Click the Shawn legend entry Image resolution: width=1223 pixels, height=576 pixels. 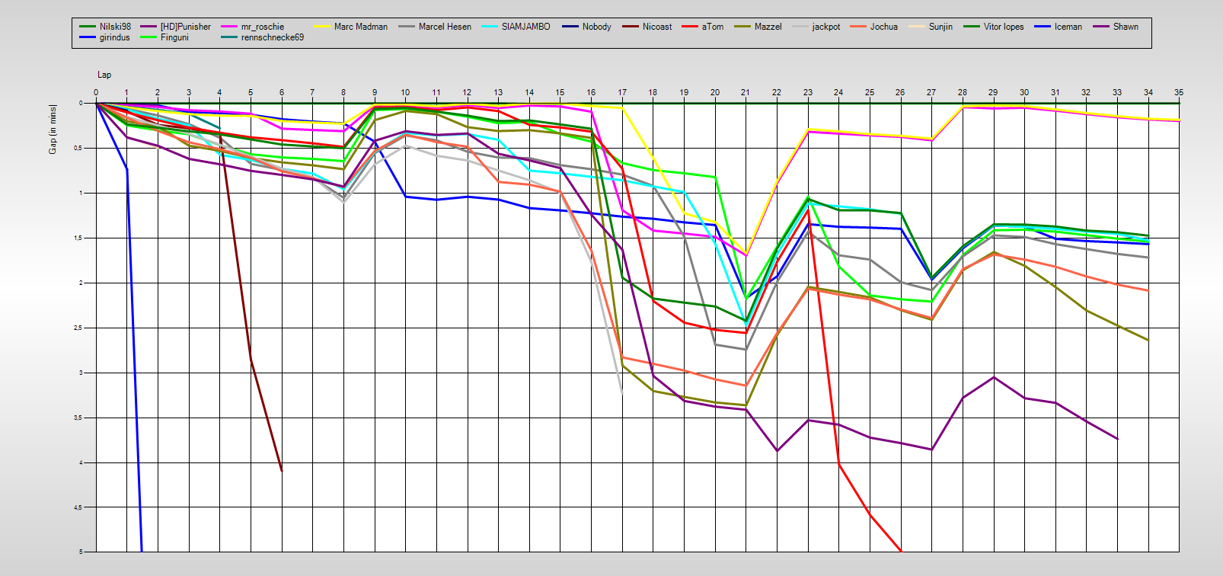tap(1126, 27)
